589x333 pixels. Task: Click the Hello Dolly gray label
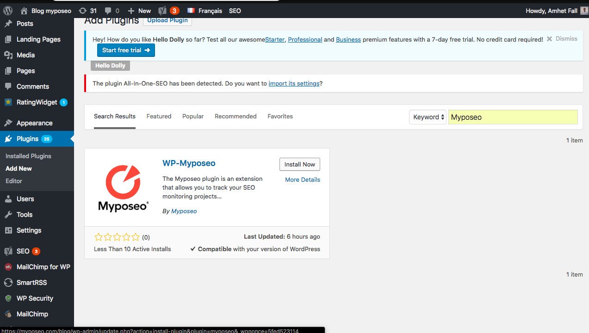[110, 66]
